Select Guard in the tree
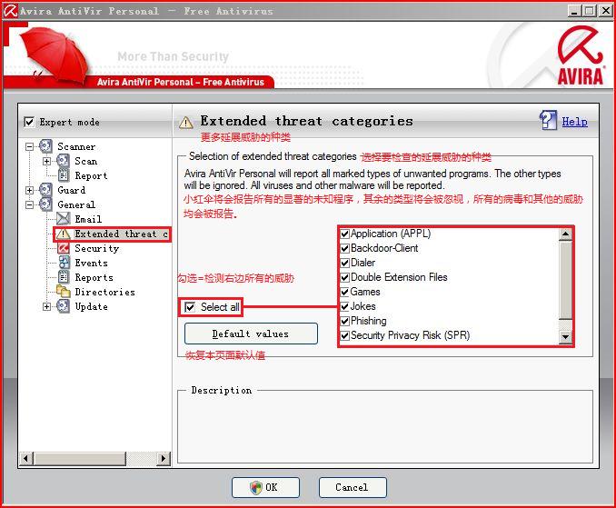This screenshot has width=616, height=508. (71, 190)
